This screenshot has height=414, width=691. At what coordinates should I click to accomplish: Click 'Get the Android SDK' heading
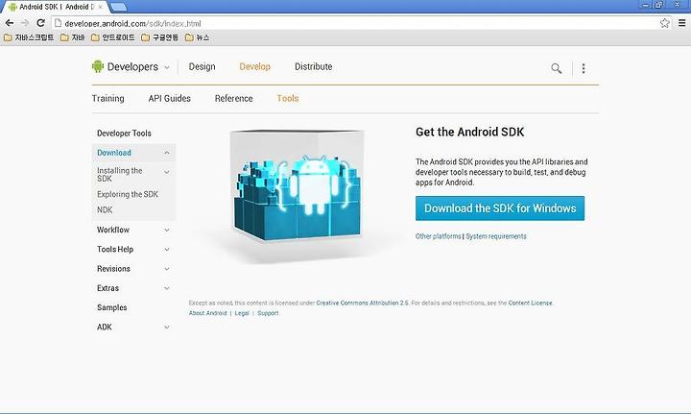coord(469,132)
